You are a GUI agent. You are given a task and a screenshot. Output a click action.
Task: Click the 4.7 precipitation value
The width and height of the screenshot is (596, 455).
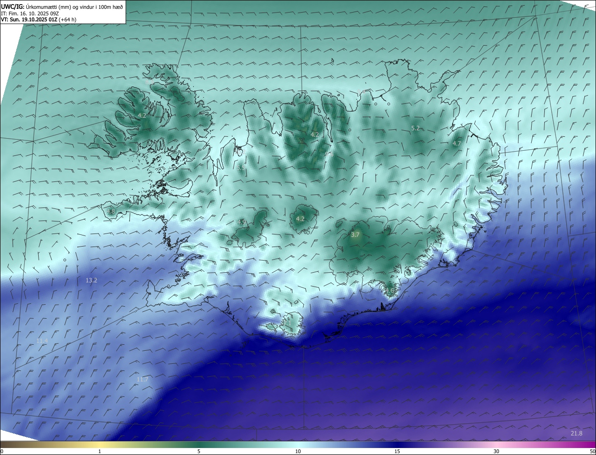[x=457, y=144]
